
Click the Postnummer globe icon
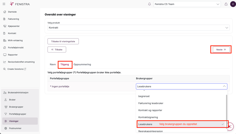point(6,128)
